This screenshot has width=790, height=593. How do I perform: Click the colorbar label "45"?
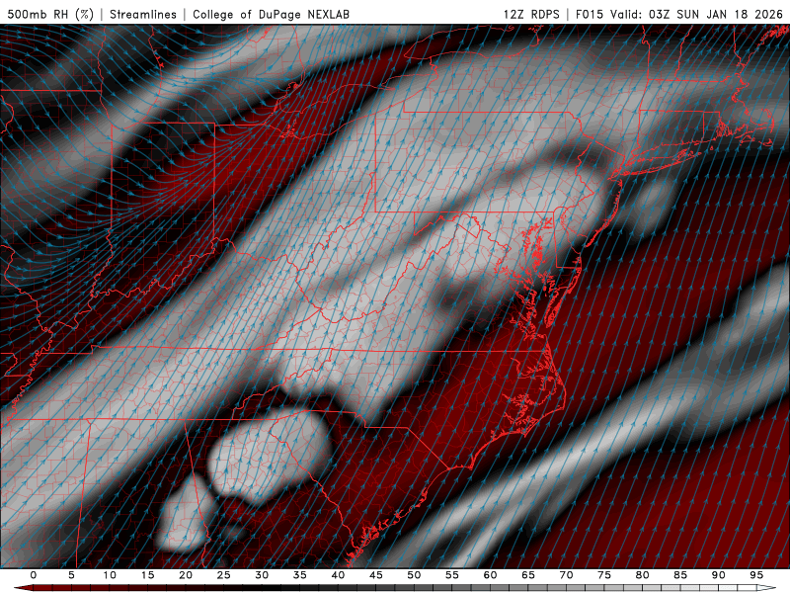coord(376,575)
